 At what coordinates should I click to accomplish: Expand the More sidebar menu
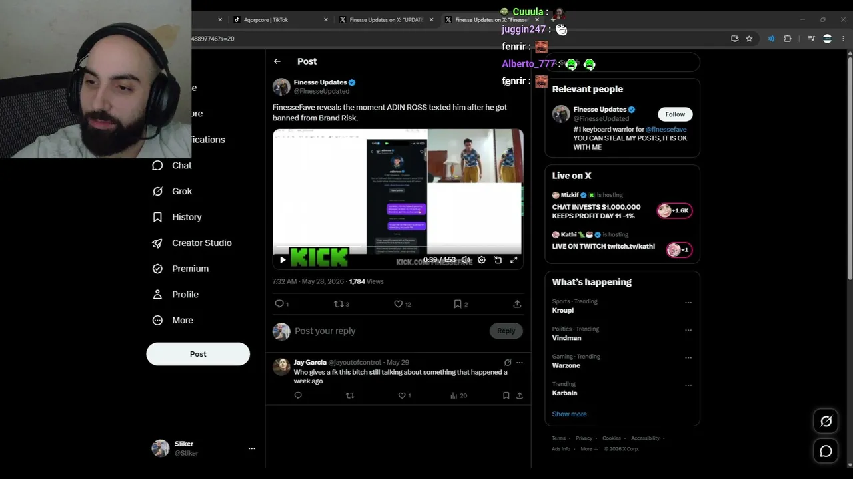point(173,321)
